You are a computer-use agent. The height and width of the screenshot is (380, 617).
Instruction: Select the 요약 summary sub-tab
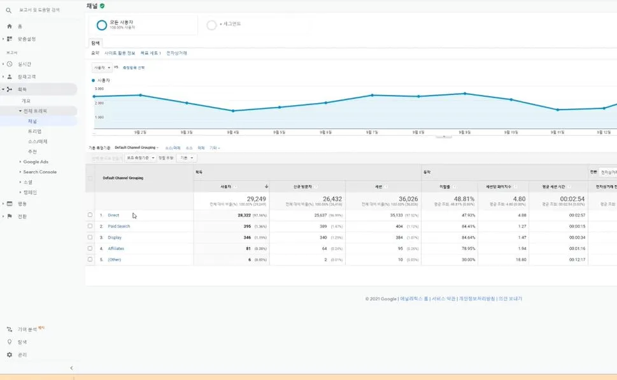click(x=96, y=53)
